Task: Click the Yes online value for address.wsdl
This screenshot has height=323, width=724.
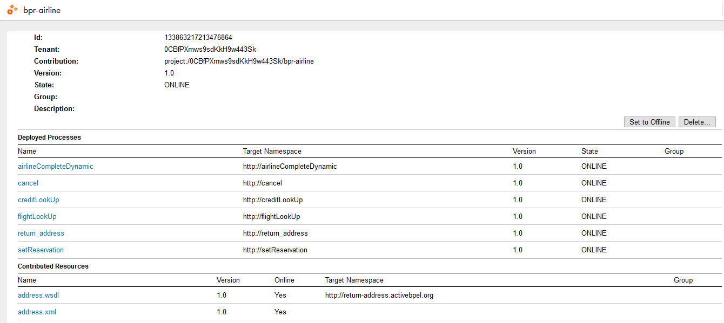Action: click(x=280, y=295)
